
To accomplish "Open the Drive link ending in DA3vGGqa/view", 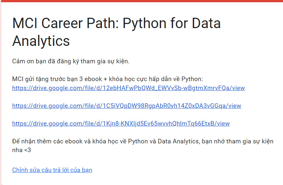I will click(x=127, y=106).
